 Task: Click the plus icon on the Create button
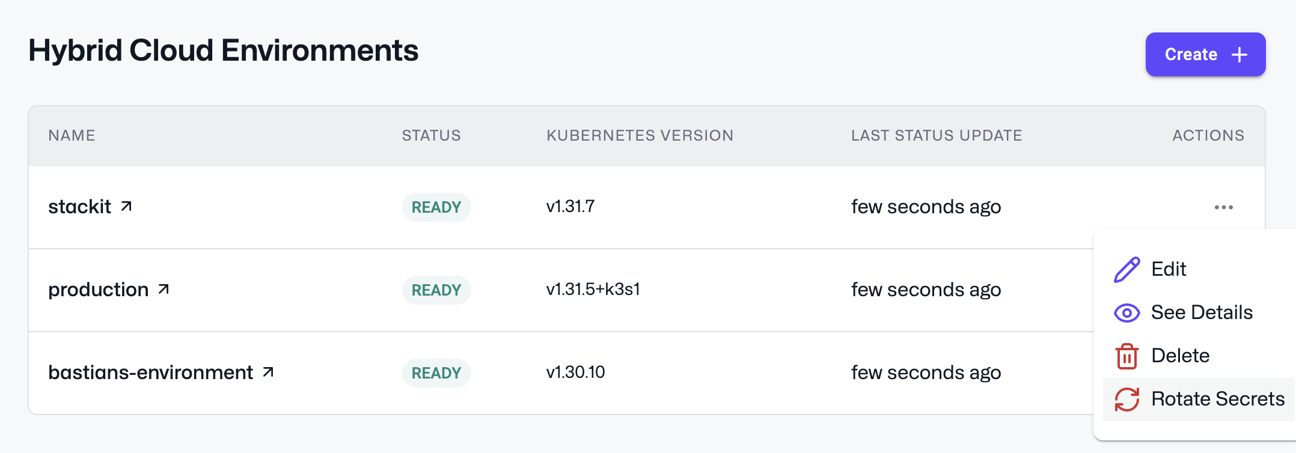(x=1238, y=54)
